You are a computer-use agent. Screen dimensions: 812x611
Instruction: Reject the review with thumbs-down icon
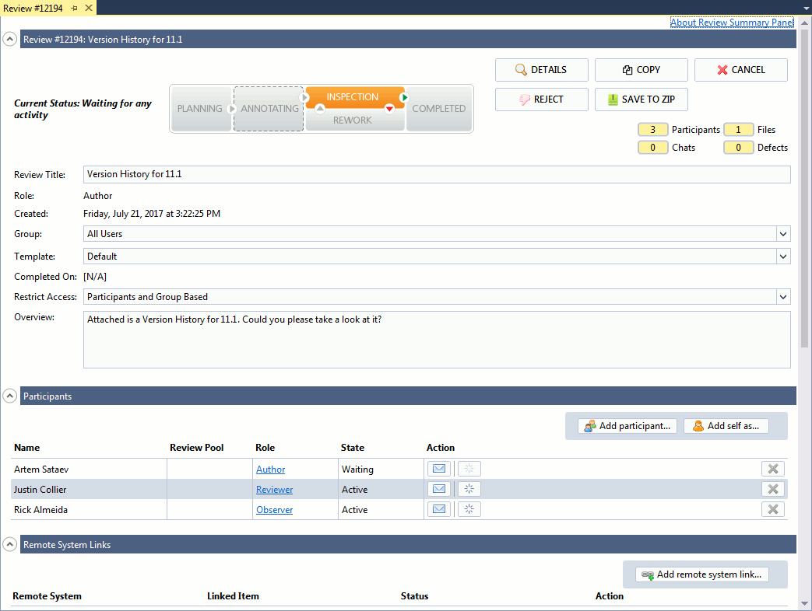(541, 99)
